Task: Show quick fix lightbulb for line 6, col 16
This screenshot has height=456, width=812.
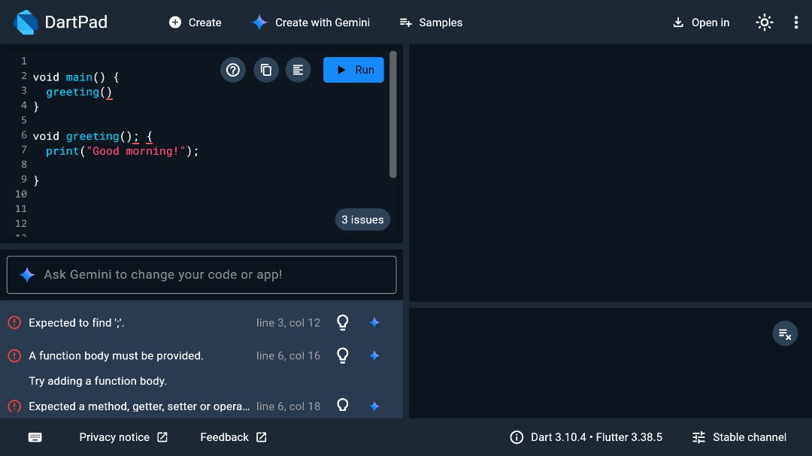Action: [x=342, y=355]
